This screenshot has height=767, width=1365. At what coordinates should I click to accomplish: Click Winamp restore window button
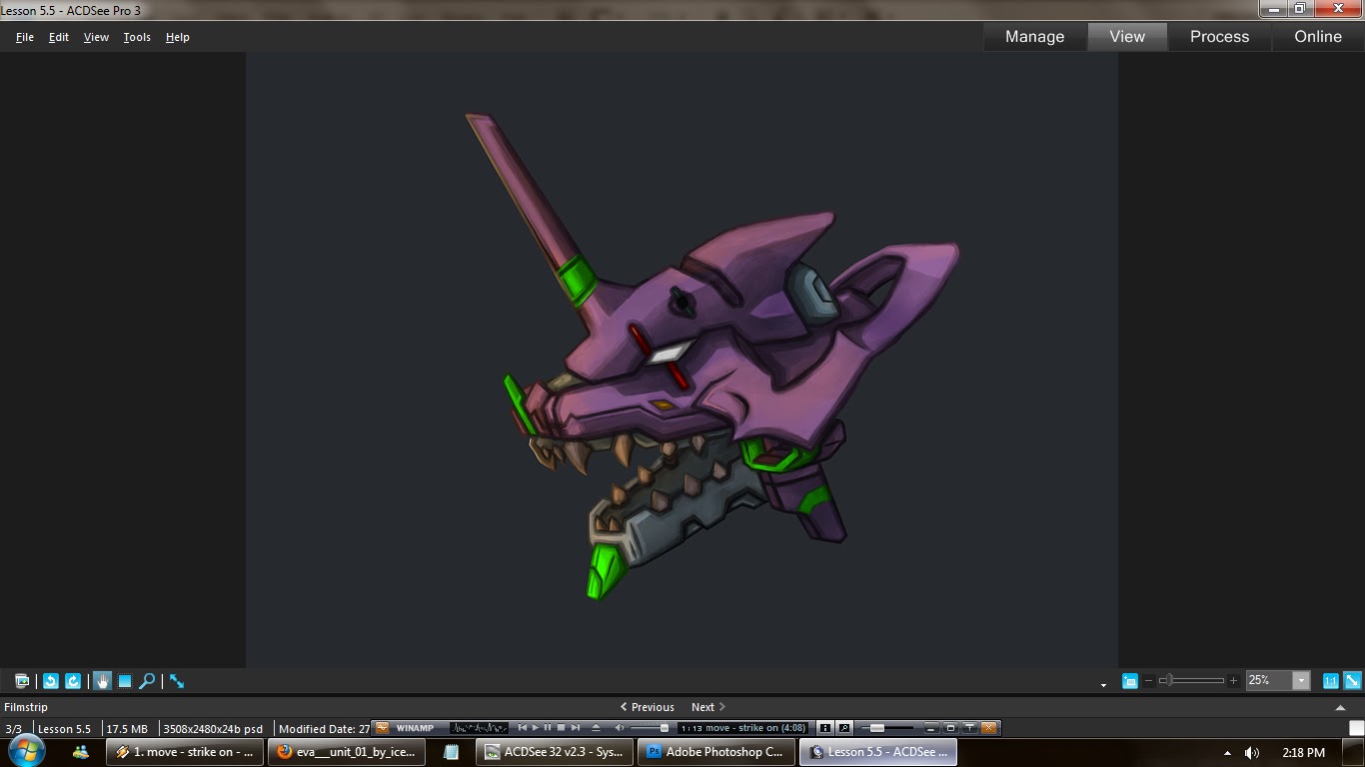950,728
